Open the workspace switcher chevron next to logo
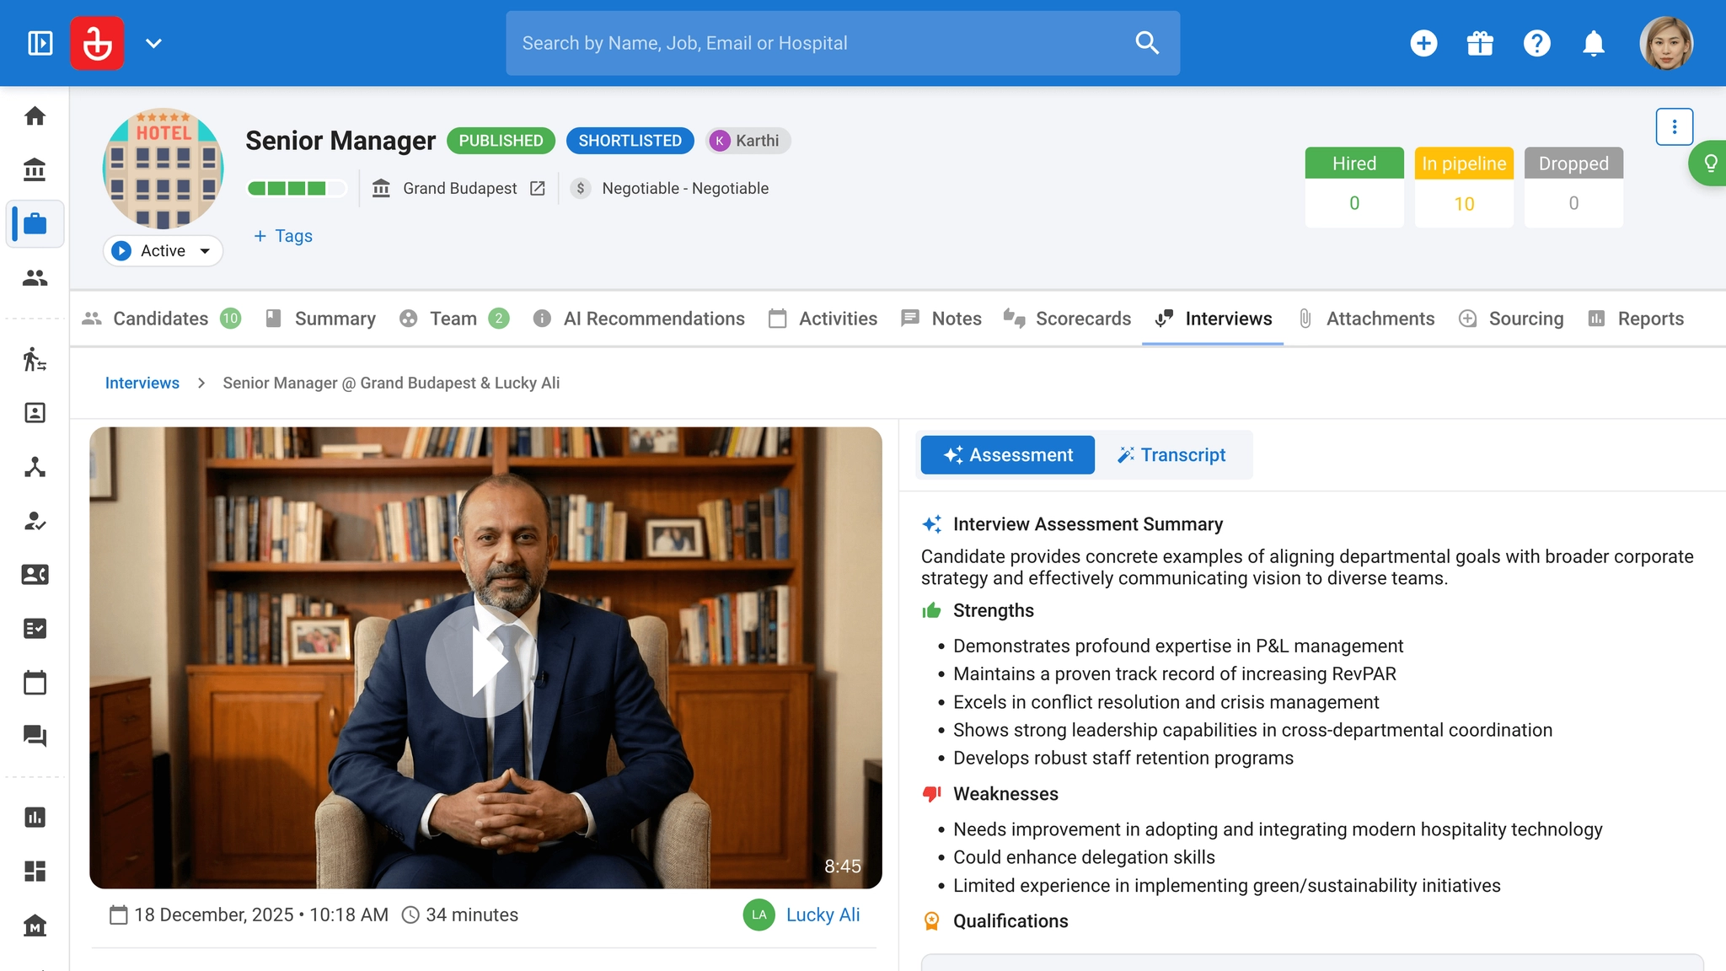The image size is (1726, 971). click(153, 43)
